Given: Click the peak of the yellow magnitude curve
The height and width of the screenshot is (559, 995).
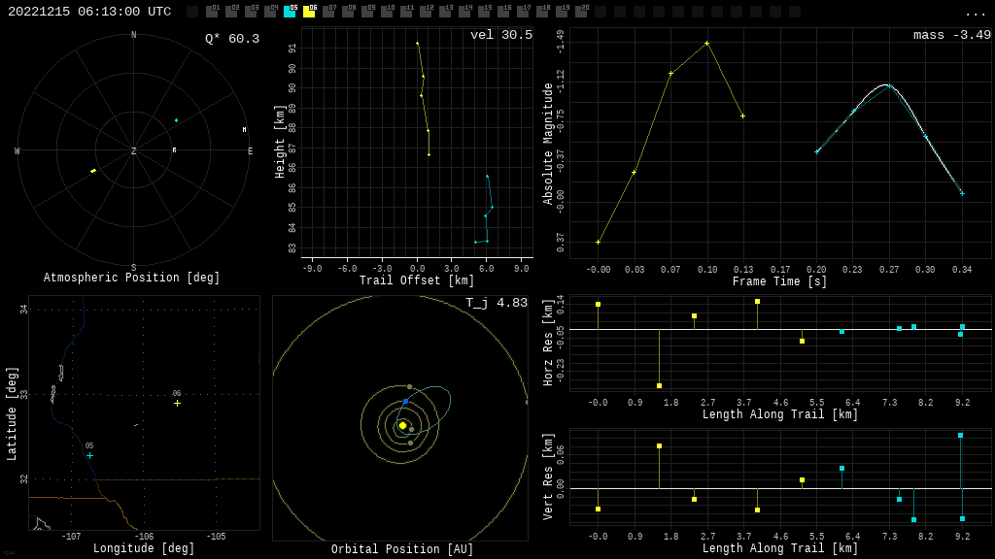Looking at the screenshot, I should coord(706,43).
